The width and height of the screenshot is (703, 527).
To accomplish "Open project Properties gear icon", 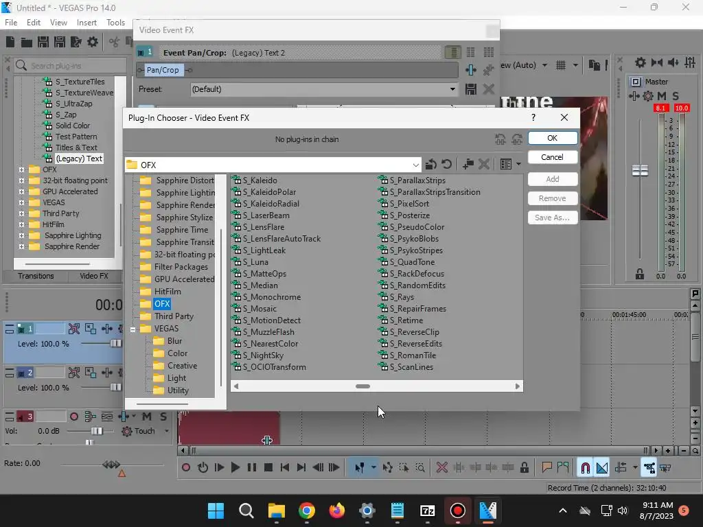I will pos(93,42).
